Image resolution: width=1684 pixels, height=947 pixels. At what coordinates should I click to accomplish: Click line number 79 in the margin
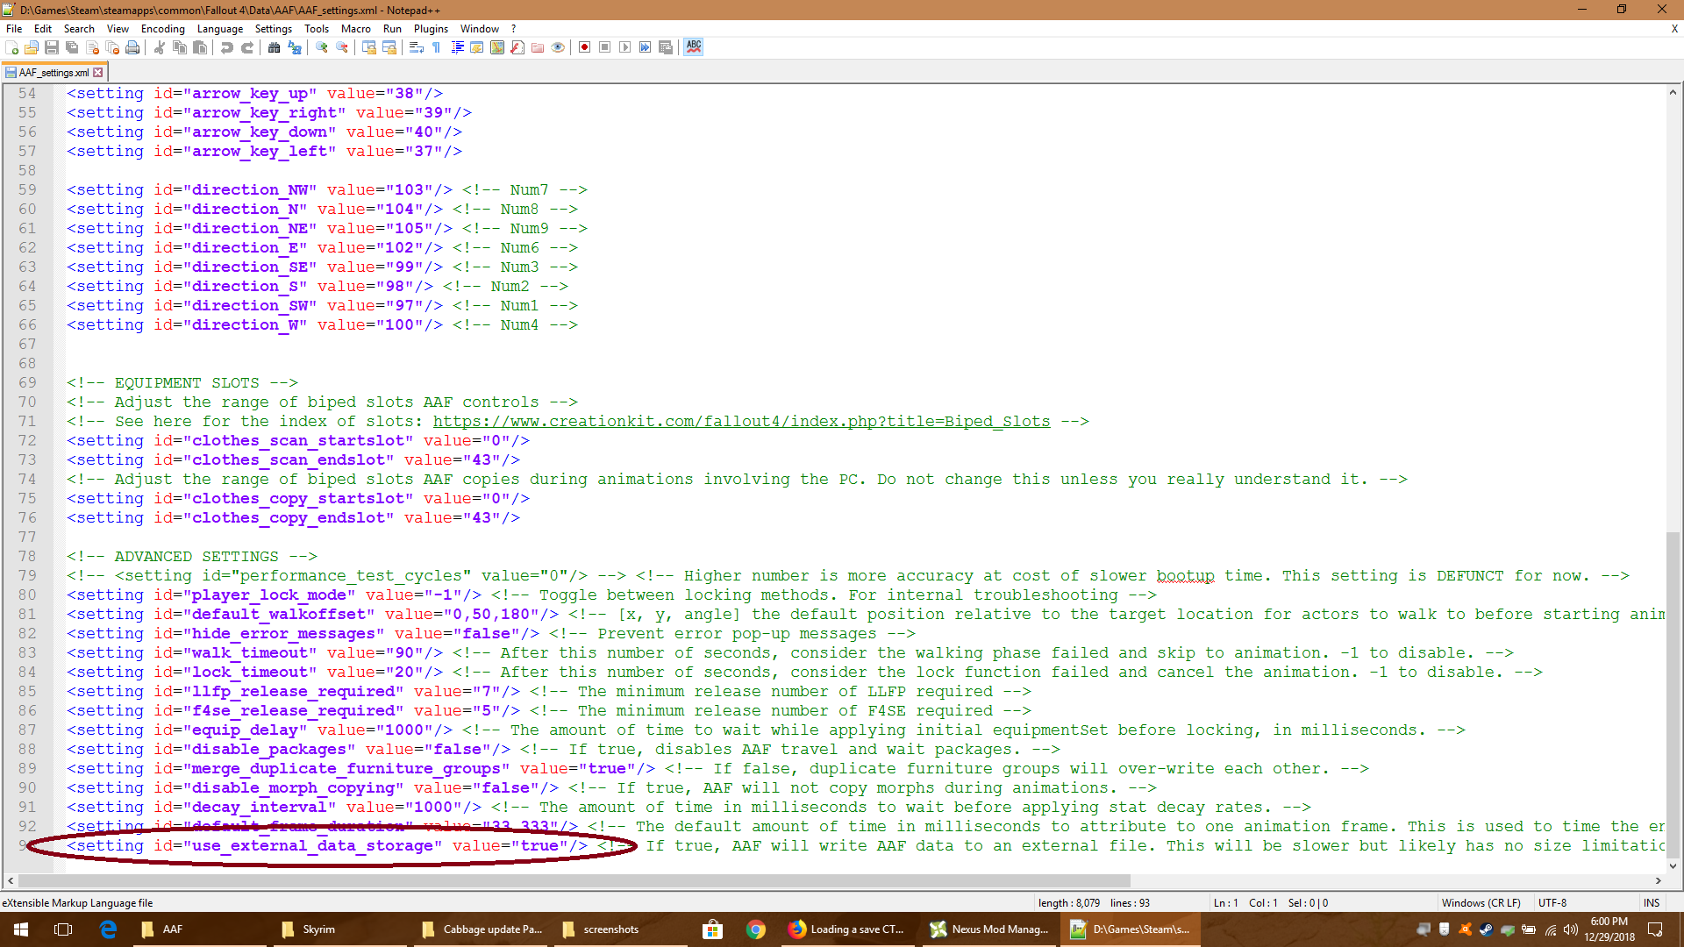27,576
